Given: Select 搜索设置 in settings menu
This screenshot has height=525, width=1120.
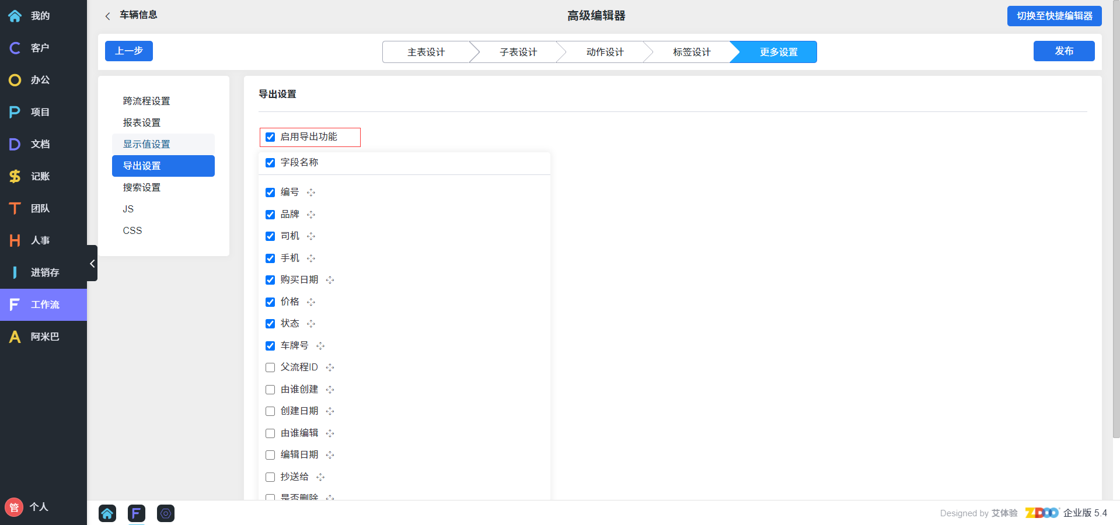Looking at the screenshot, I should pyautogui.click(x=142, y=187).
